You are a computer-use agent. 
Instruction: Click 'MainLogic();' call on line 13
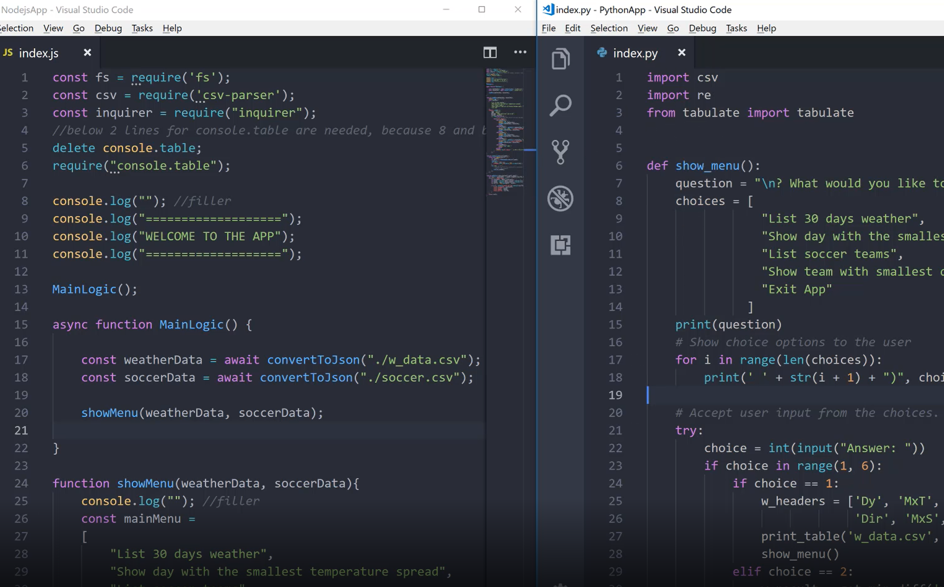point(95,289)
